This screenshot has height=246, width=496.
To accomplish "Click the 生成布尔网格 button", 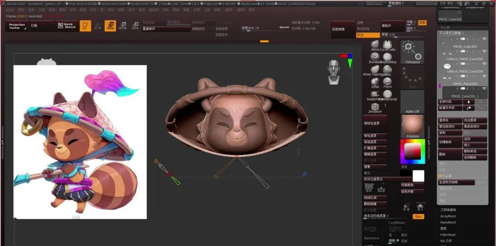I will tap(456, 183).
